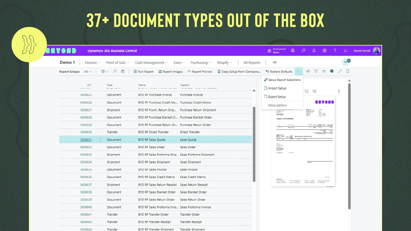Zoom in on the report preview
411x231 pixels.
point(314,91)
